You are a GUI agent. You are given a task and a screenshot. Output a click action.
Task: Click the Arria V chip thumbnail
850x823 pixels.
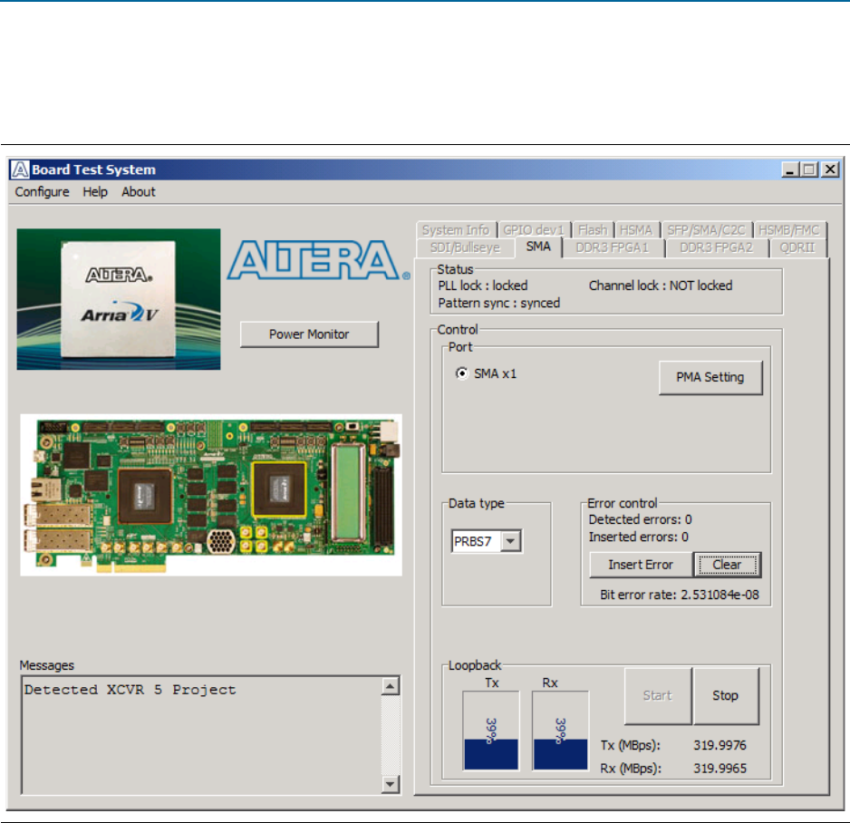(x=119, y=299)
